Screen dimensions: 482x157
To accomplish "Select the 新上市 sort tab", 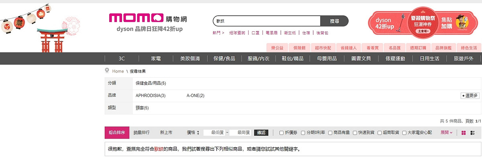I will (x=166, y=133).
